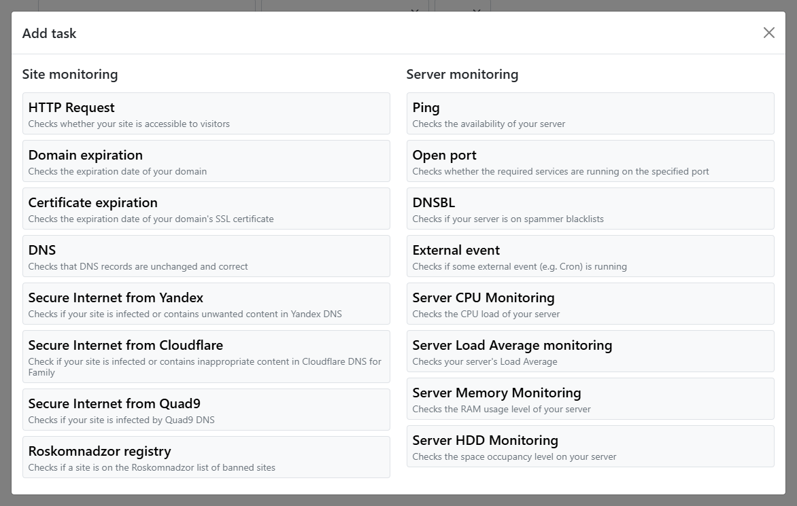Select the Domain expiration check

pyautogui.click(x=206, y=161)
